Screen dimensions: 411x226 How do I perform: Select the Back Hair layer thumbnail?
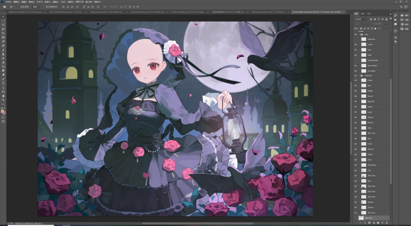[x=361, y=218]
